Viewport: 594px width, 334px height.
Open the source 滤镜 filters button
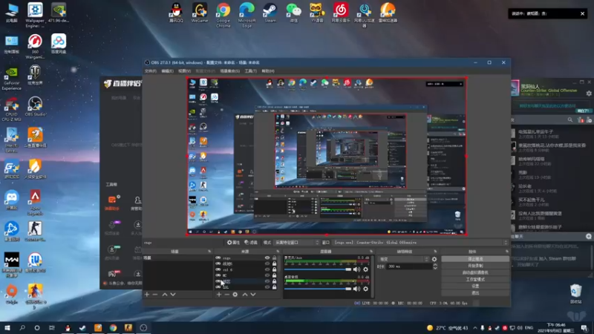point(251,243)
